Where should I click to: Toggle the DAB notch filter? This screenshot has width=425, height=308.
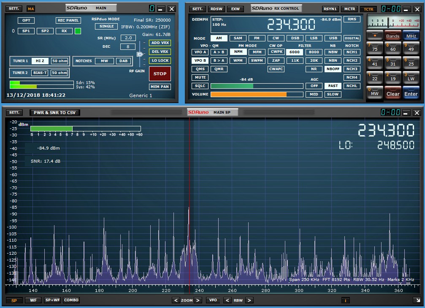123,61
